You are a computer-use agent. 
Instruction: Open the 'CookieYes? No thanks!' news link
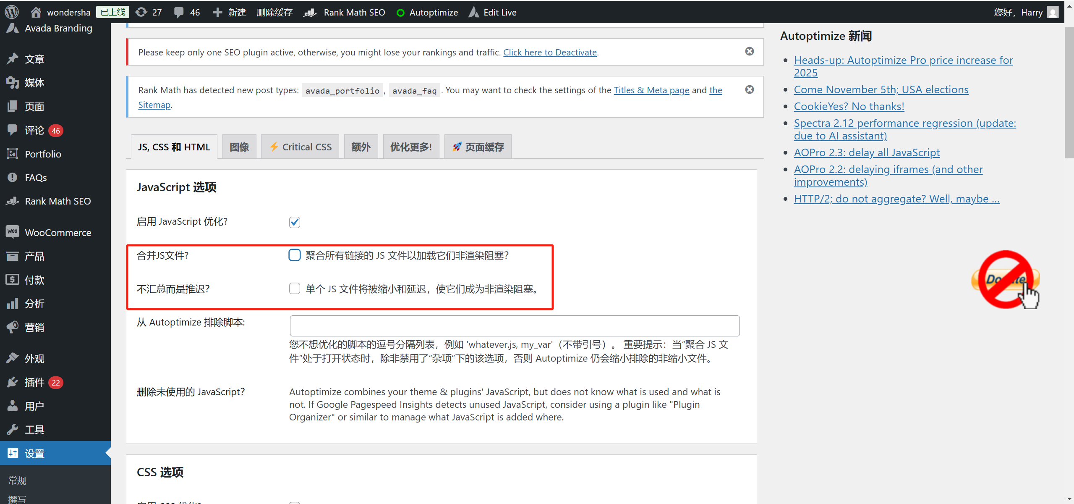[849, 106]
